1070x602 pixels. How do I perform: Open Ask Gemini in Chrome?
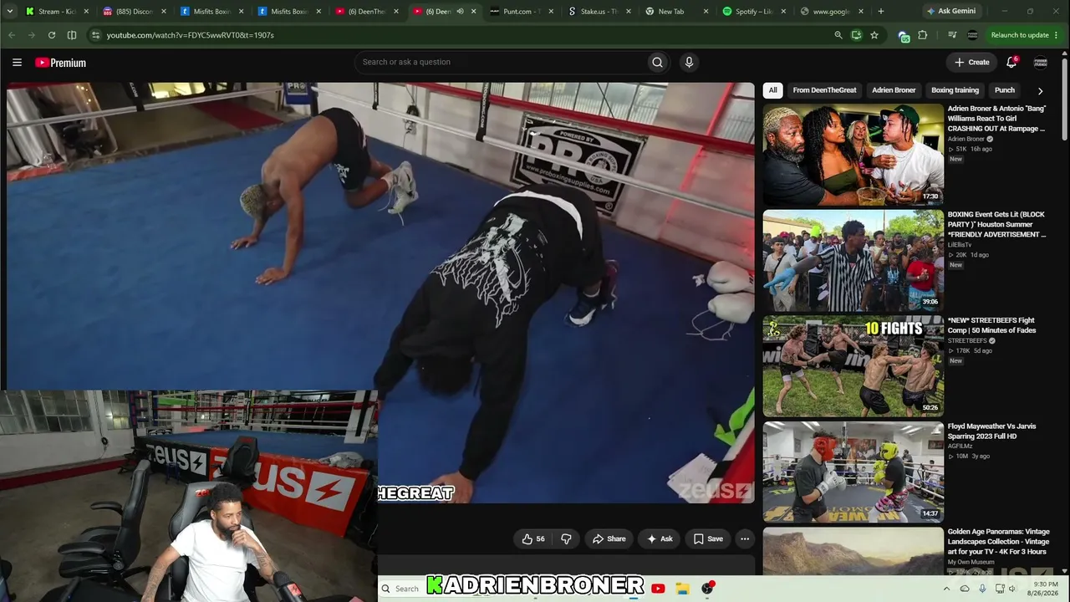[x=951, y=12]
